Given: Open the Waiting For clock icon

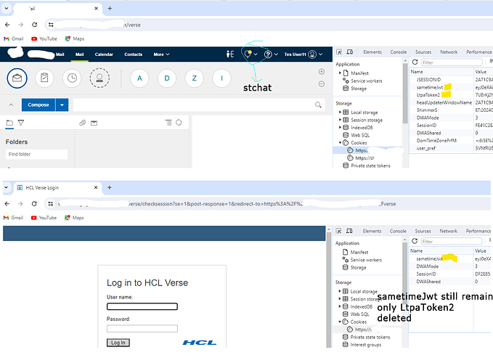Looking at the screenshot, I should click(72, 78).
